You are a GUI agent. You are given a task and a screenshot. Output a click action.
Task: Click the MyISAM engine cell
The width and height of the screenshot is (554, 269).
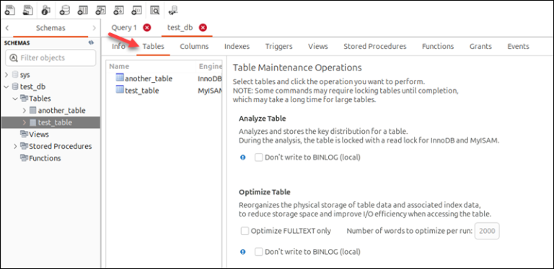[x=209, y=91]
